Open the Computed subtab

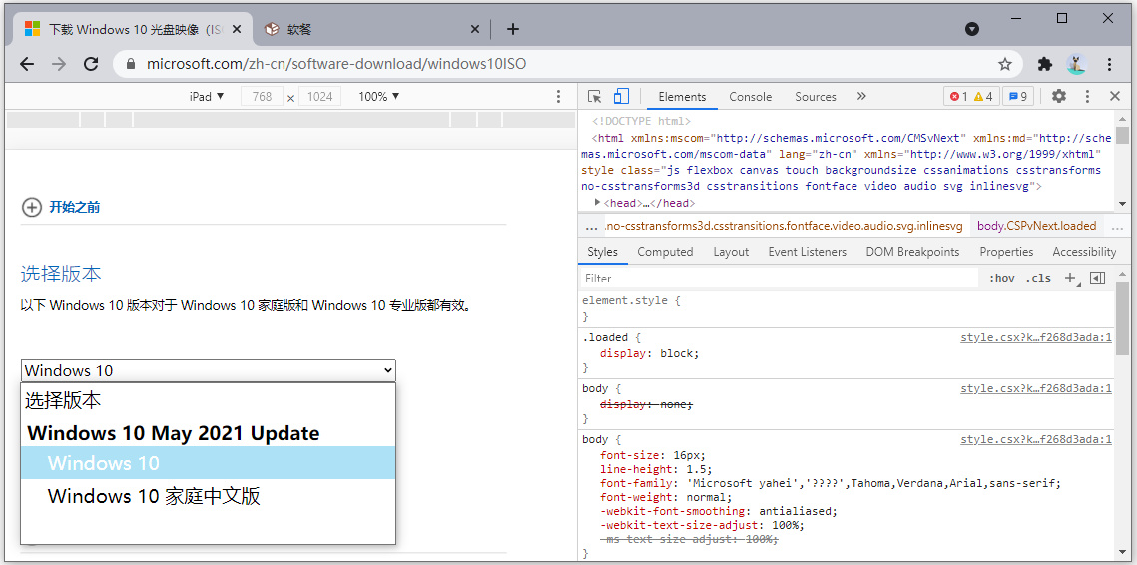point(665,252)
